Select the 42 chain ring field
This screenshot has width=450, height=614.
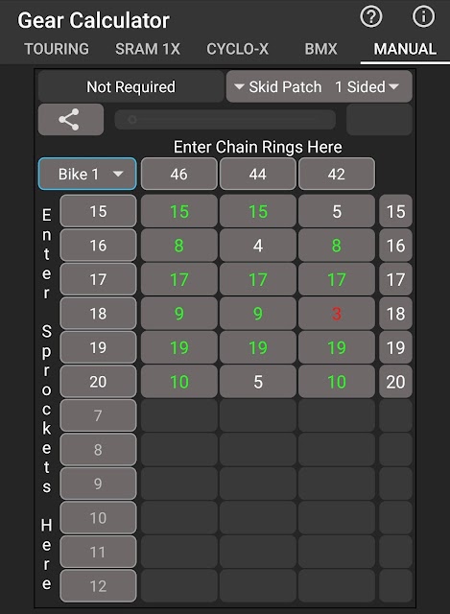[337, 174]
